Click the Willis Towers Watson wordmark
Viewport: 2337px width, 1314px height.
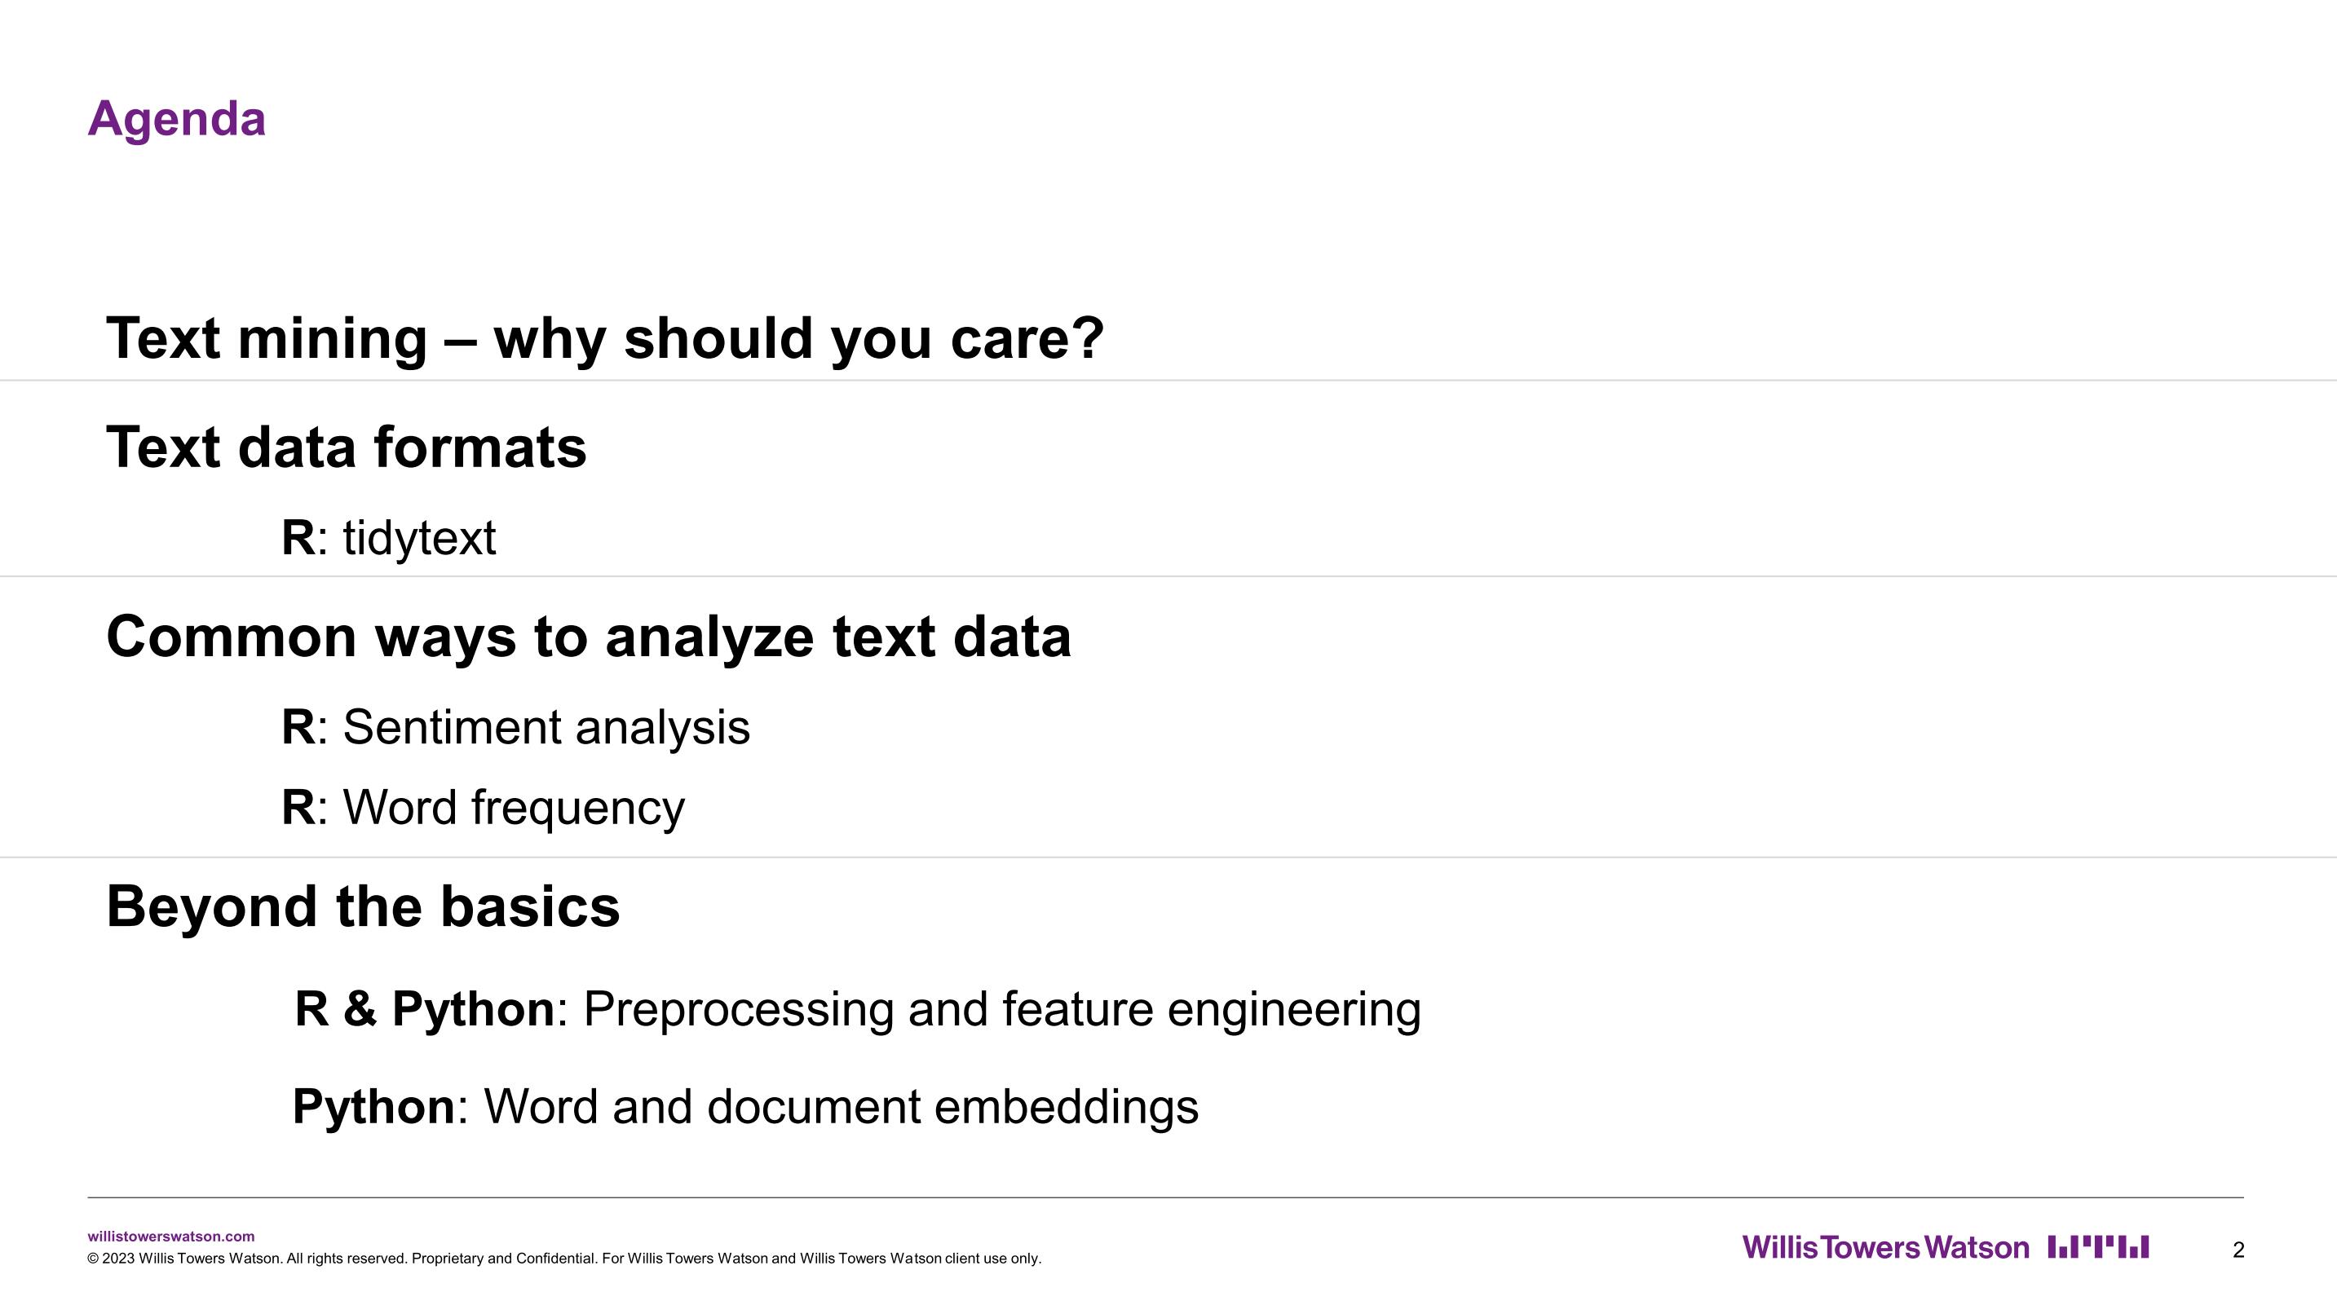point(1884,1248)
